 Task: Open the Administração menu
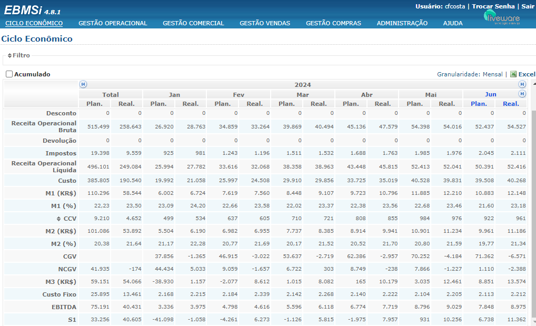[402, 23]
